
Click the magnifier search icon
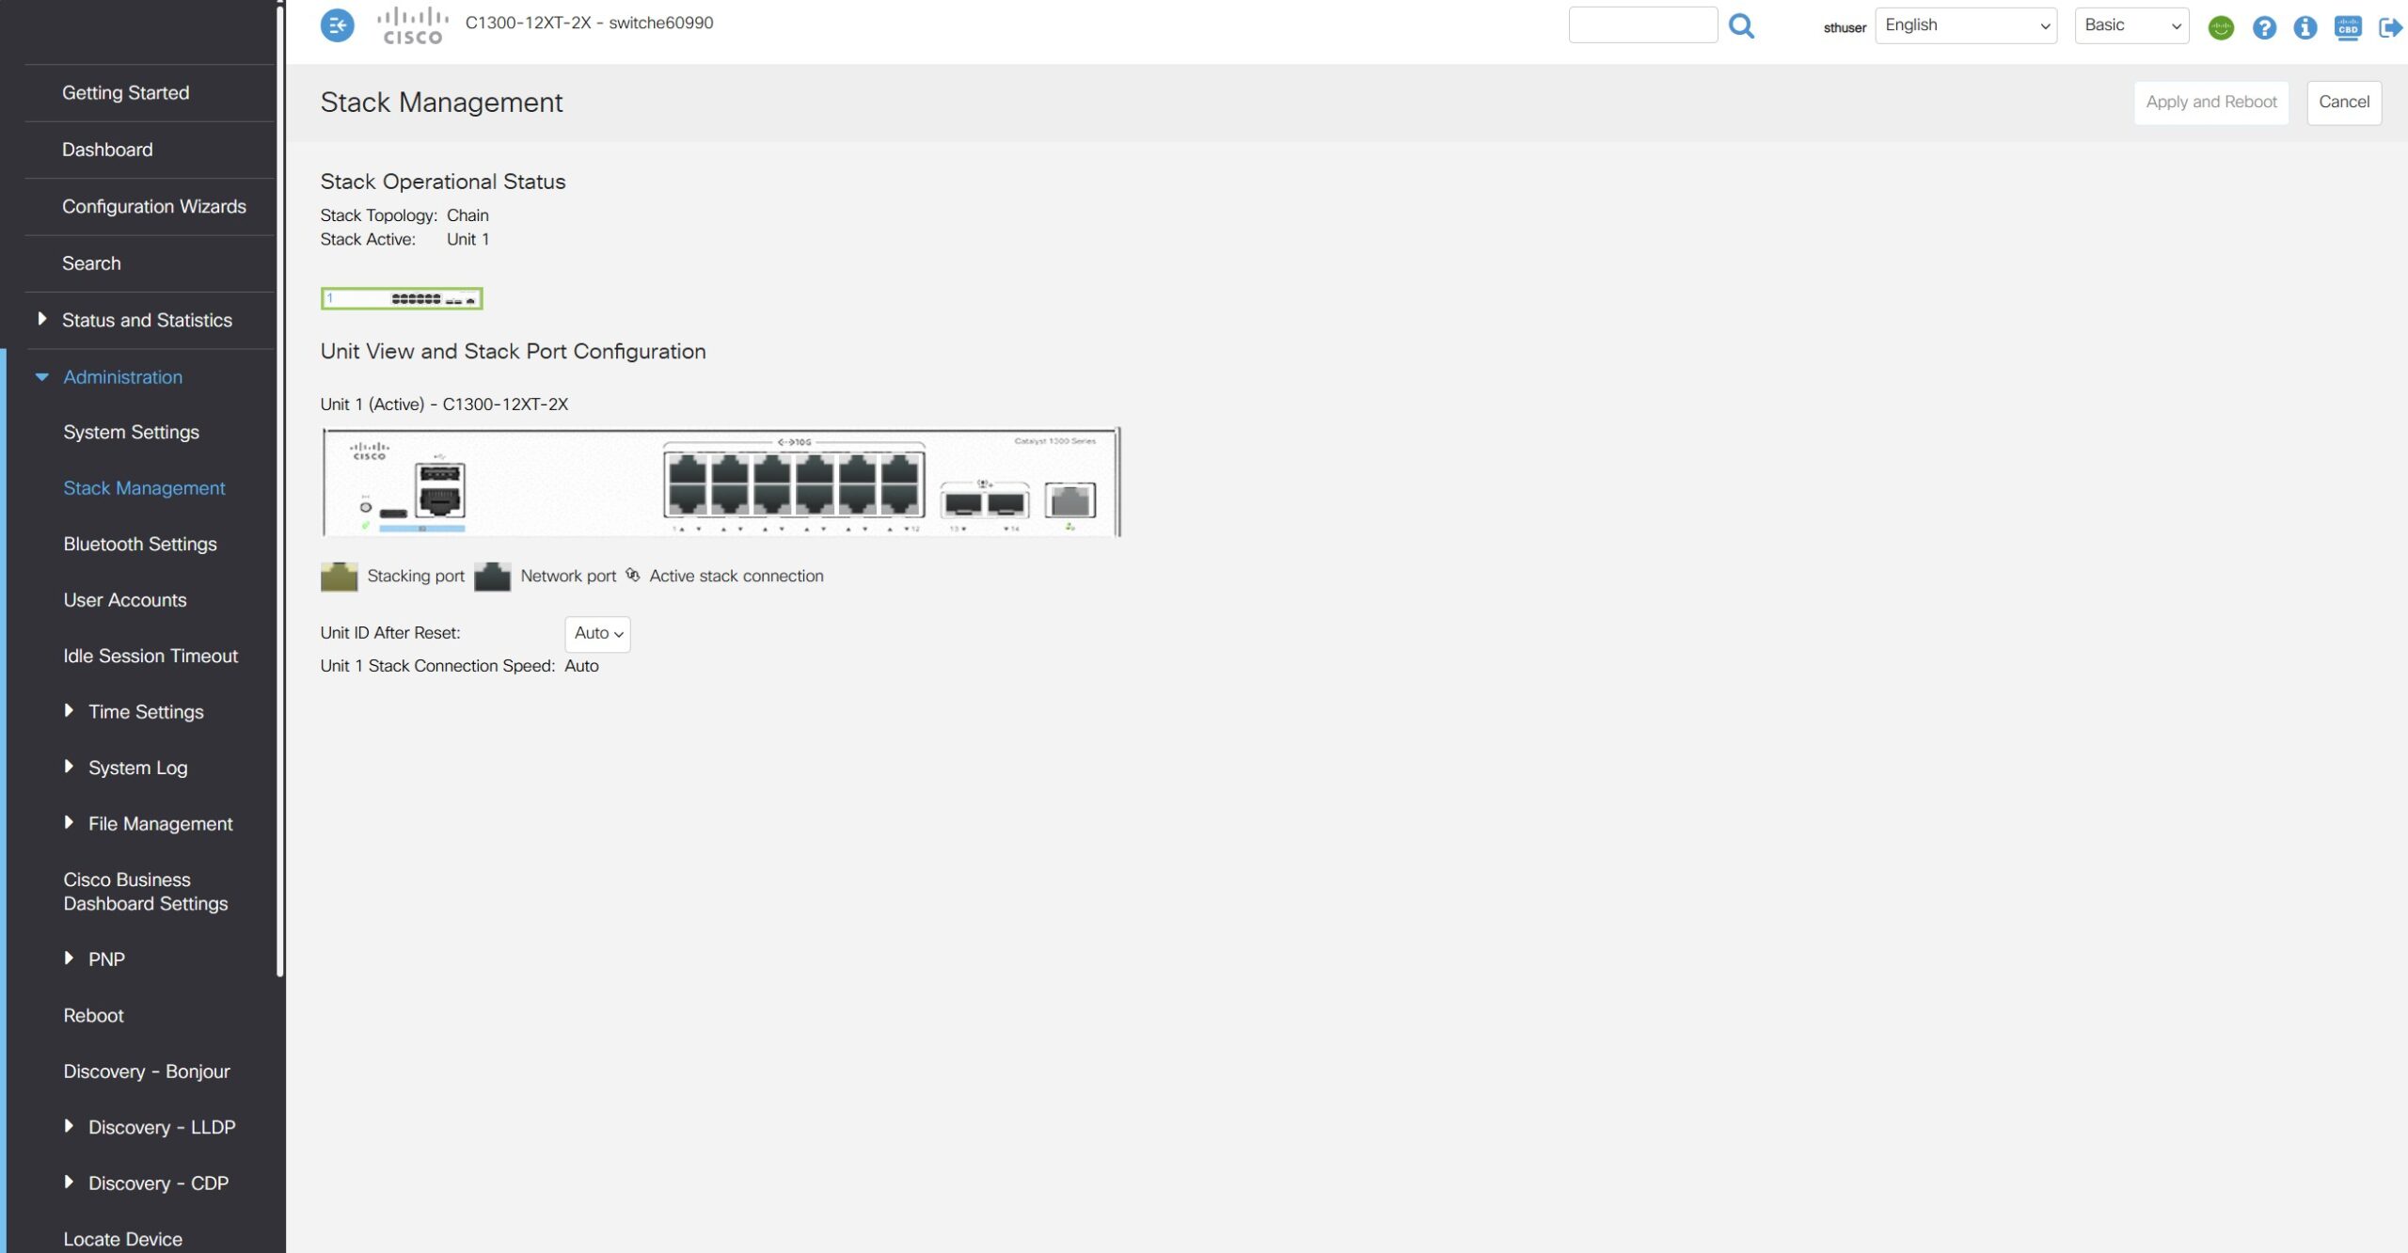[x=1741, y=25]
